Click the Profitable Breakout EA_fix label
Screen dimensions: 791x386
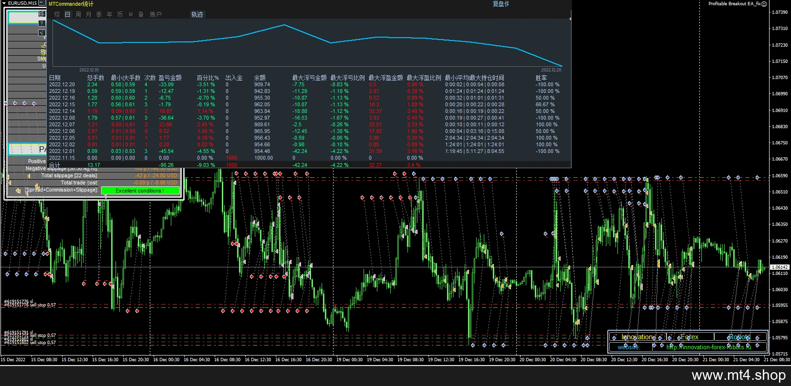point(734,4)
